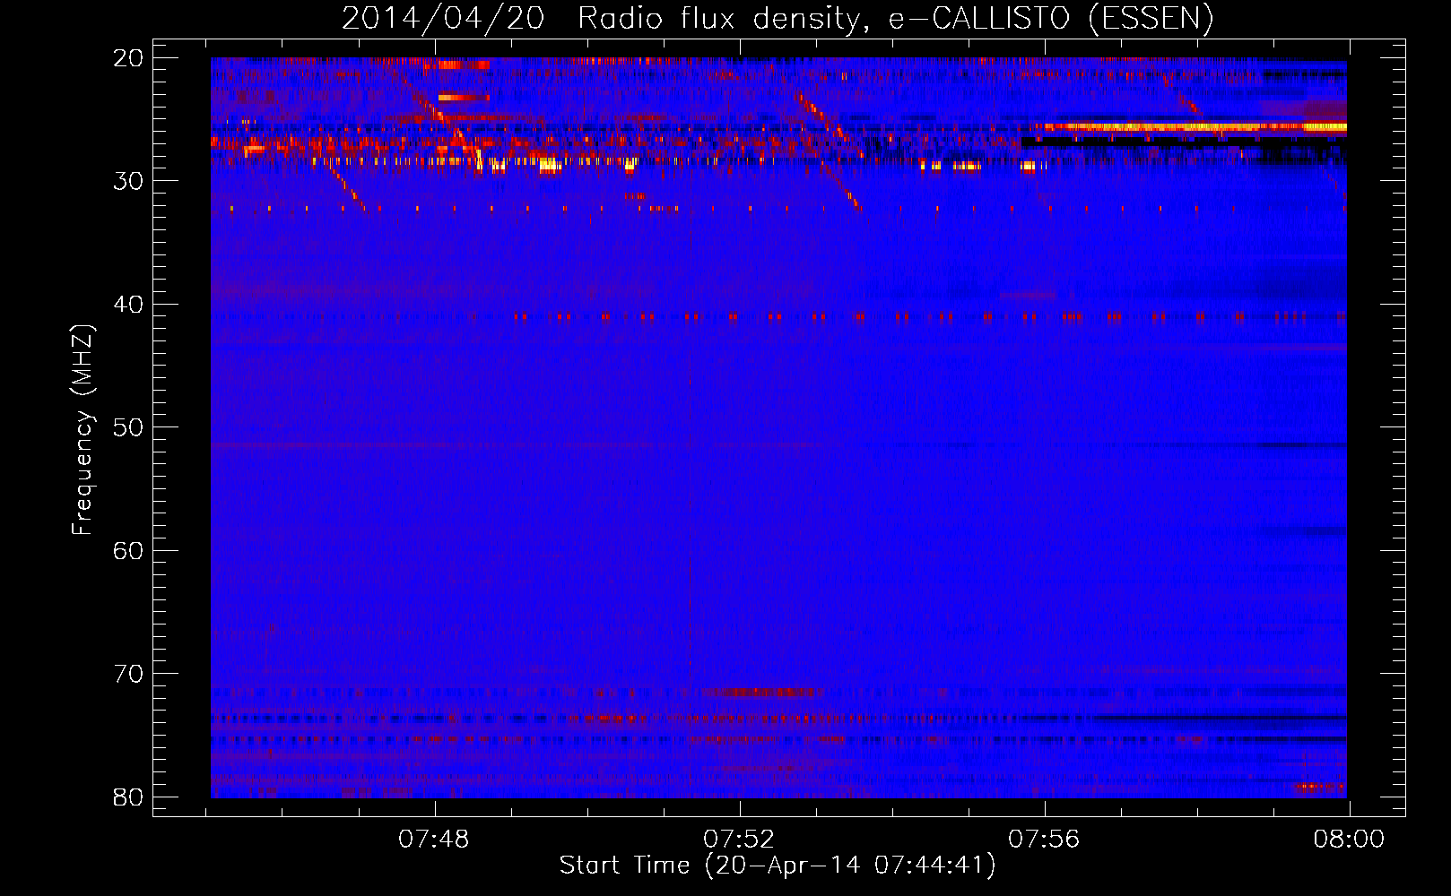The width and height of the screenshot is (1451, 896).
Task: Click the bright yellow band near 26 MHz after 07:56
Action: tap(1195, 127)
